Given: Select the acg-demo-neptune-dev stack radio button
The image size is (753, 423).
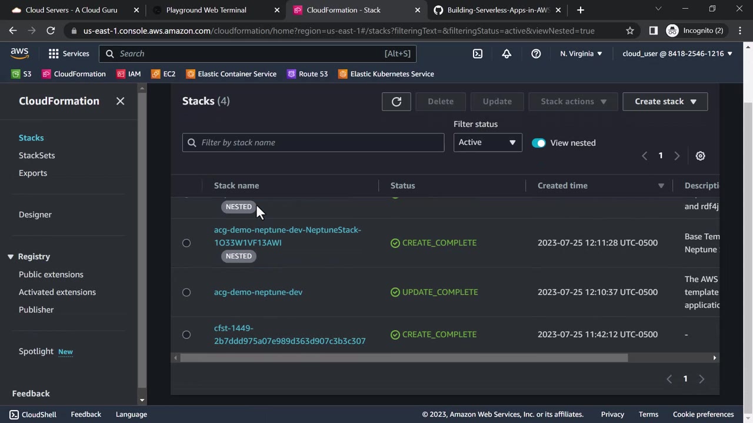Looking at the screenshot, I should point(186,292).
